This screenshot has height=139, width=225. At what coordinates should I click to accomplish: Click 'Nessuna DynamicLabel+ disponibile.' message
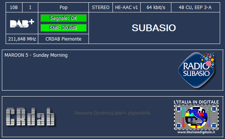112,113
